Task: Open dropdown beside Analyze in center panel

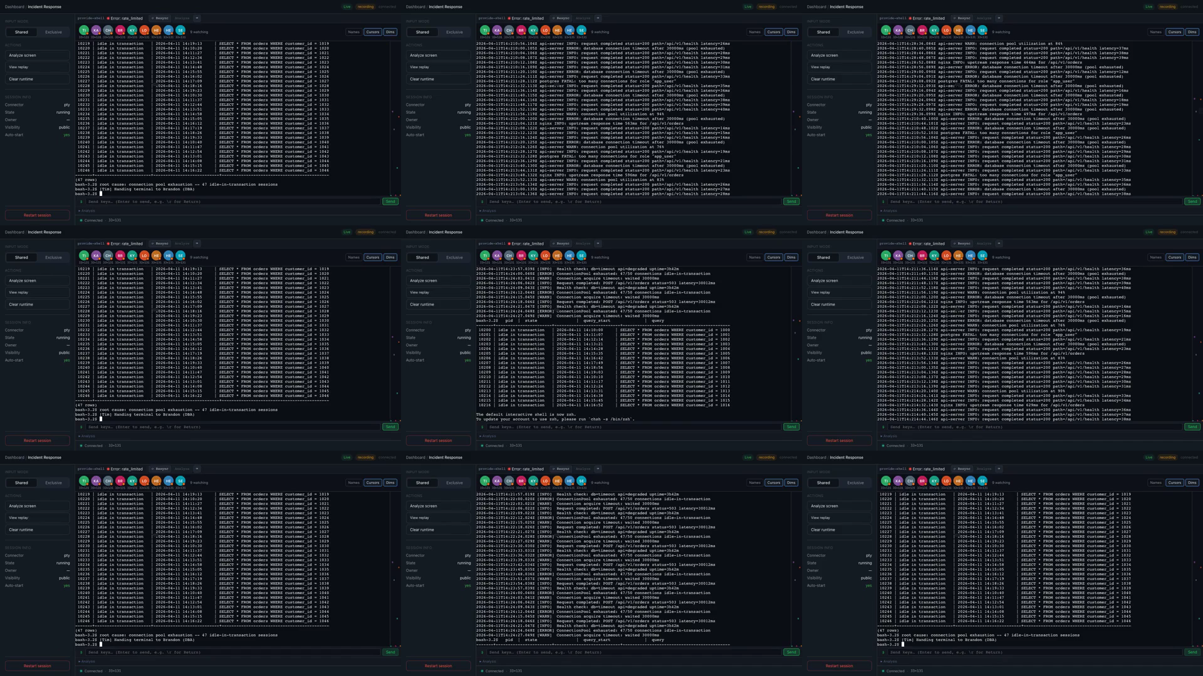Action: click(598, 243)
